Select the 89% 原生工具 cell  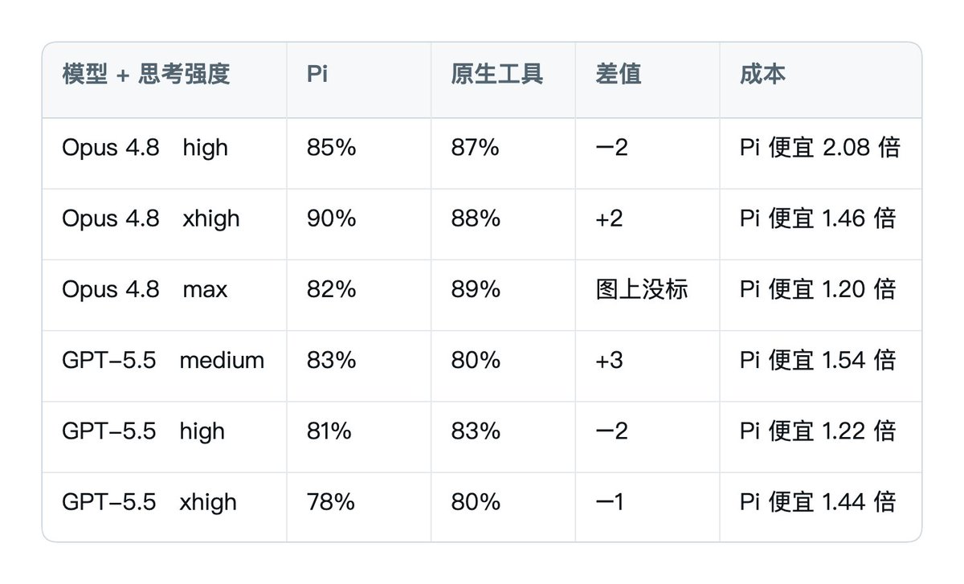click(x=476, y=289)
